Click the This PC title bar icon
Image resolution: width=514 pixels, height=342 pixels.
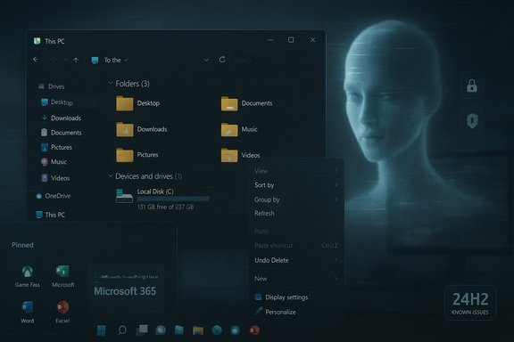pyautogui.click(x=37, y=41)
